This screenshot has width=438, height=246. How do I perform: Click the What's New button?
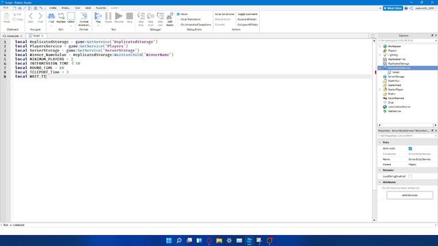pyautogui.click(x=393, y=8)
